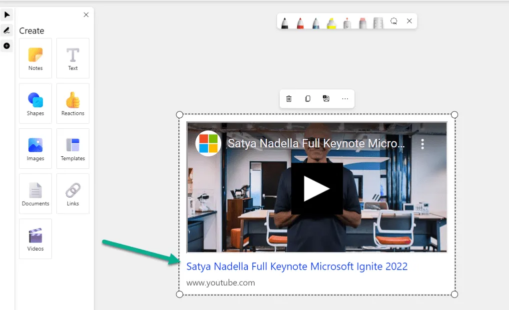Add a Reactions sticker

(x=72, y=103)
